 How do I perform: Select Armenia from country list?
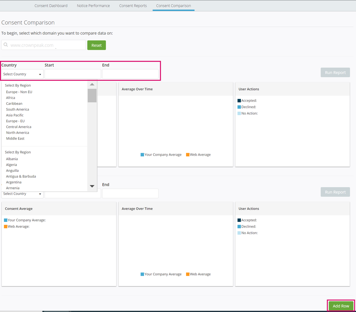point(13,188)
